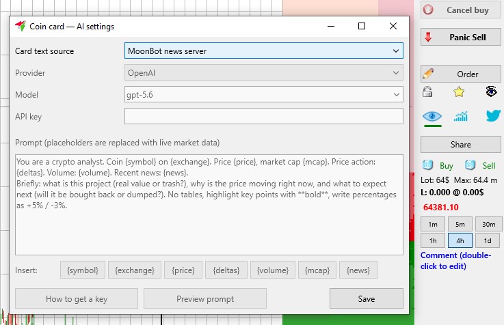This screenshot has height=325, width=504.
Task: Click the yellow star favorite icon
Action: coord(459,91)
